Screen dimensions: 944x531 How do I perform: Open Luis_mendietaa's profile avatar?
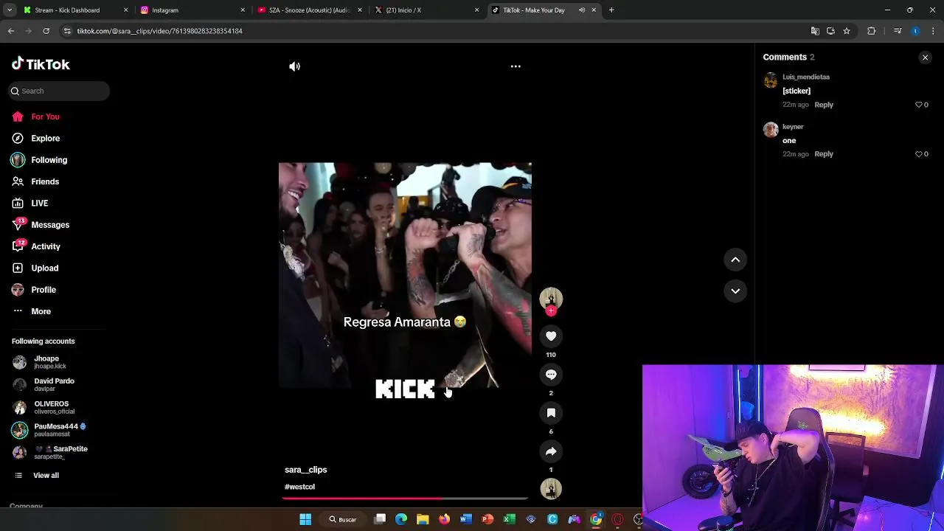[771, 80]
